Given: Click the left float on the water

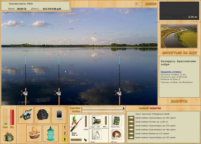Looking at the screenshot, I should (x=32, y=67).
